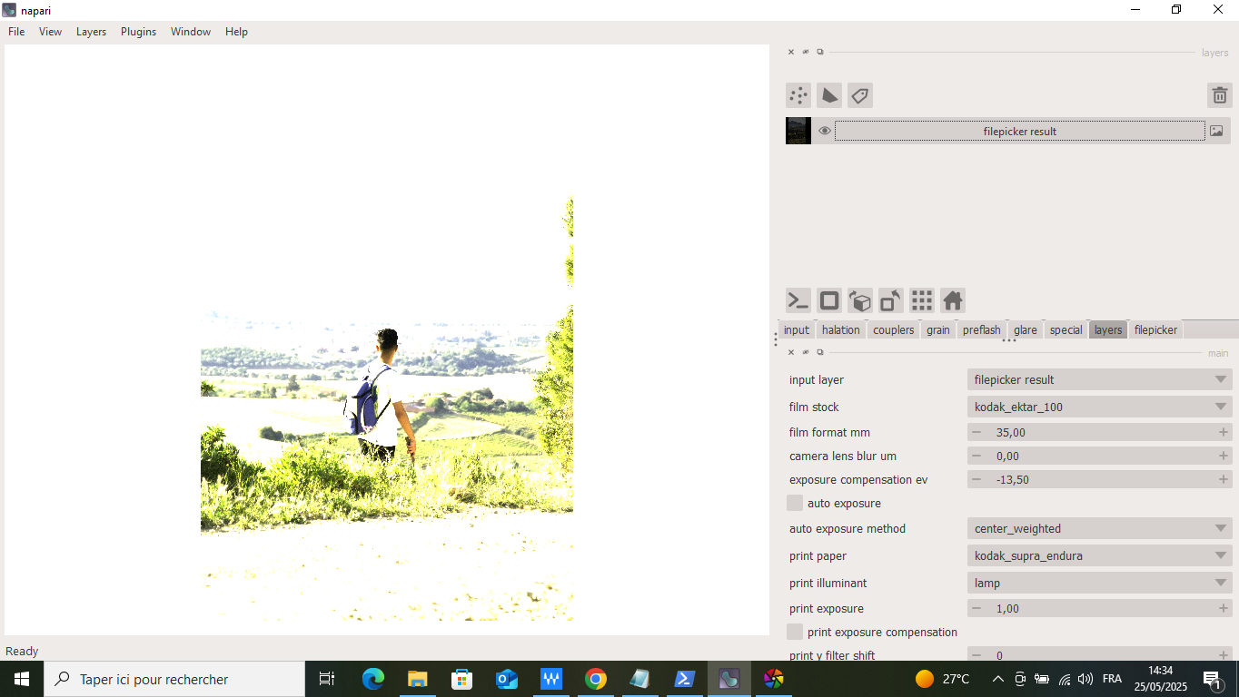Open the View menu
1239x697 pixels.
coord(50,32)
